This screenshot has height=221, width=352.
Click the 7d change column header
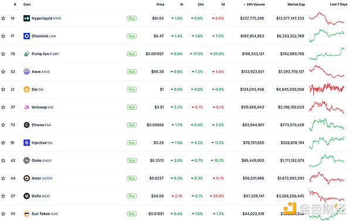(x=223, y=4)
